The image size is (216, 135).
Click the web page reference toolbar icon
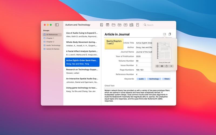pyautogui.click(x=107, y=25)
